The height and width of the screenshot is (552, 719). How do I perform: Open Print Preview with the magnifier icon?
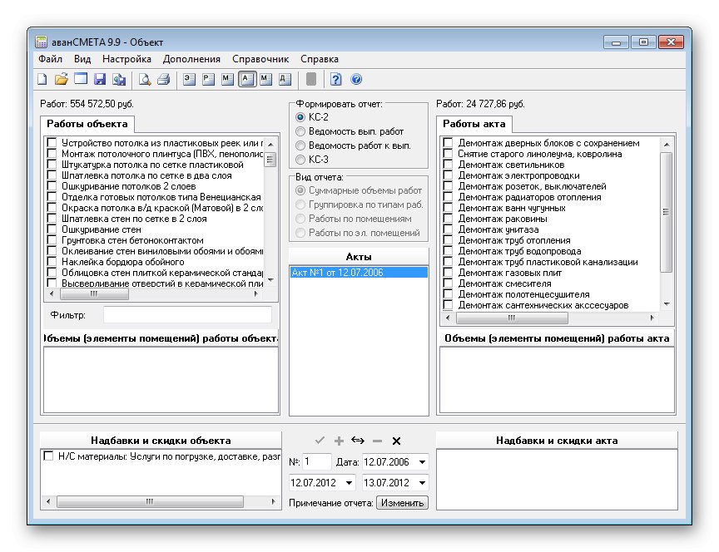pos(145,80)
